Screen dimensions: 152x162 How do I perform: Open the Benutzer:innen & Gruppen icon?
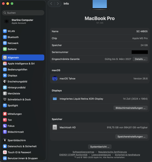(5, 158)
